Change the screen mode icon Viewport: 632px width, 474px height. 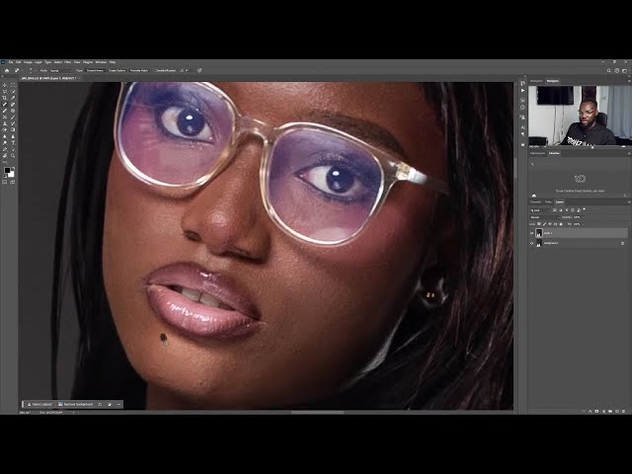13,182
